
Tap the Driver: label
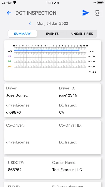(12, 88)
